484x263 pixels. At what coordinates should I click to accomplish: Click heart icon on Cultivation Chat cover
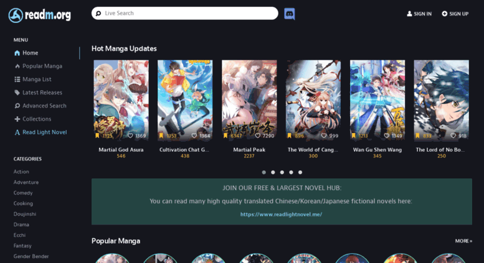tap(194, 136)
